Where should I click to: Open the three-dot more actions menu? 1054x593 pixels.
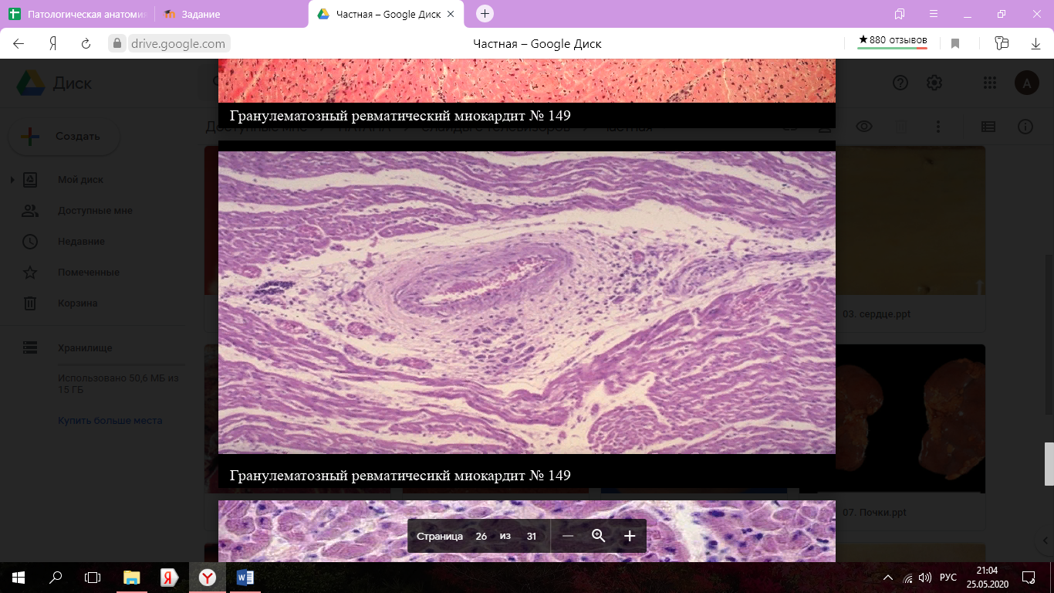(x=938, y=127)
